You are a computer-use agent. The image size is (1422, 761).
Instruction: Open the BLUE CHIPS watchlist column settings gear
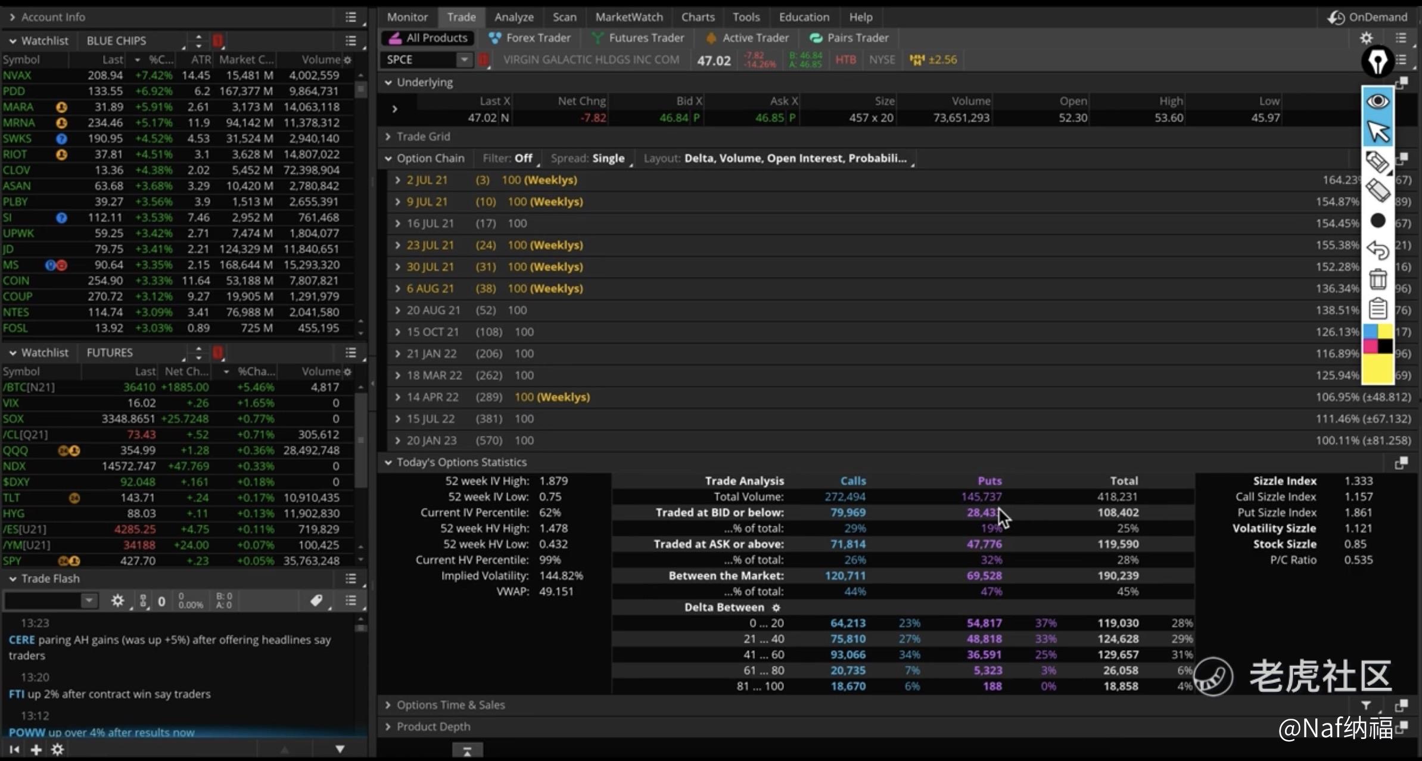pos(348,60)
